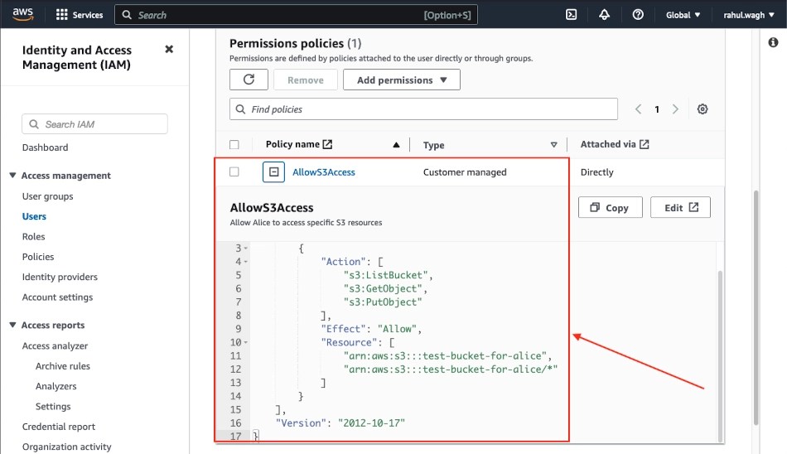
Task: Focus the top AWS search bar
Action: coord(296,15)
